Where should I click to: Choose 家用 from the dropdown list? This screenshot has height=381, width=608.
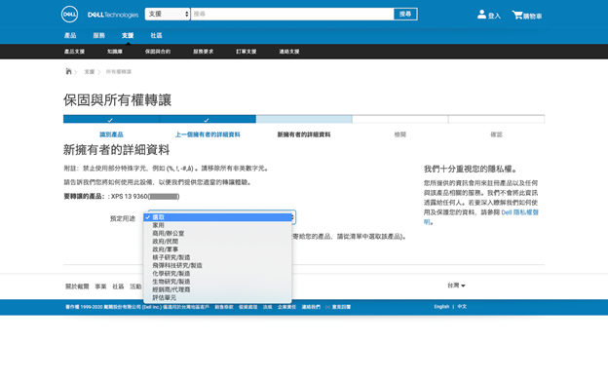pos(217,225)
